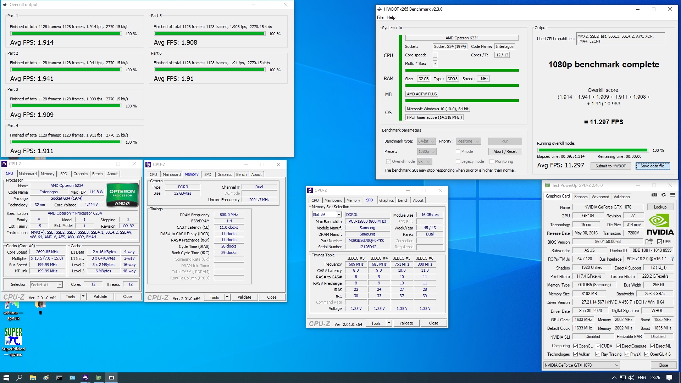
Task: Click the GPU-Z taskbar icon
Action: pyautogui.click(x=98, y=378)
